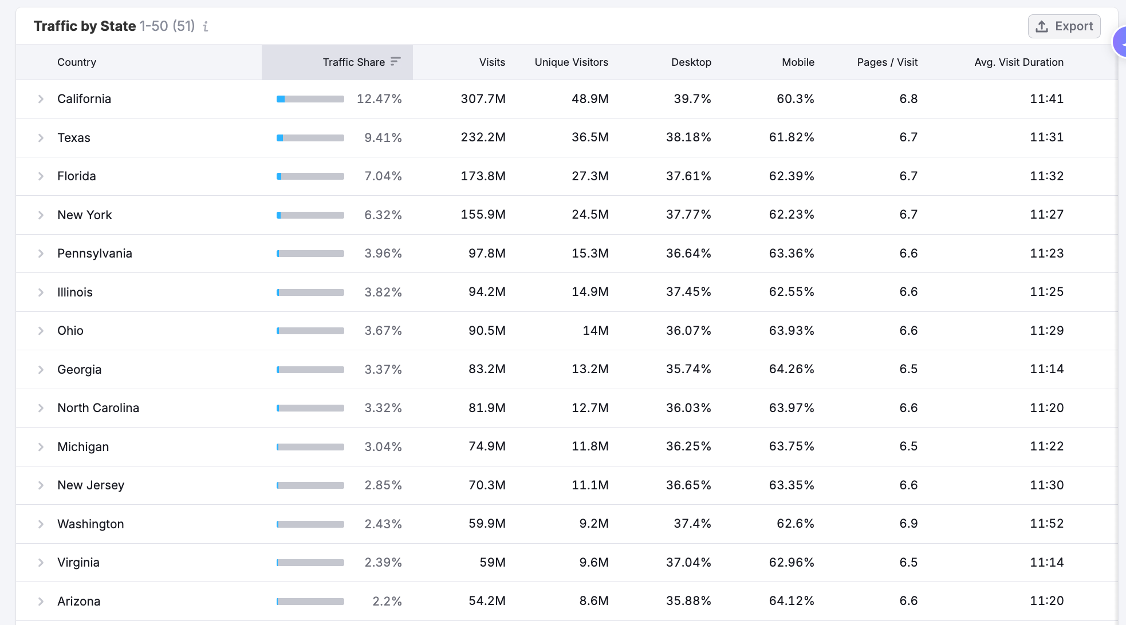The height and width of the screenshot is (625, 1126).
Task: Click the Export button
Action: [x=1064, y=26]
